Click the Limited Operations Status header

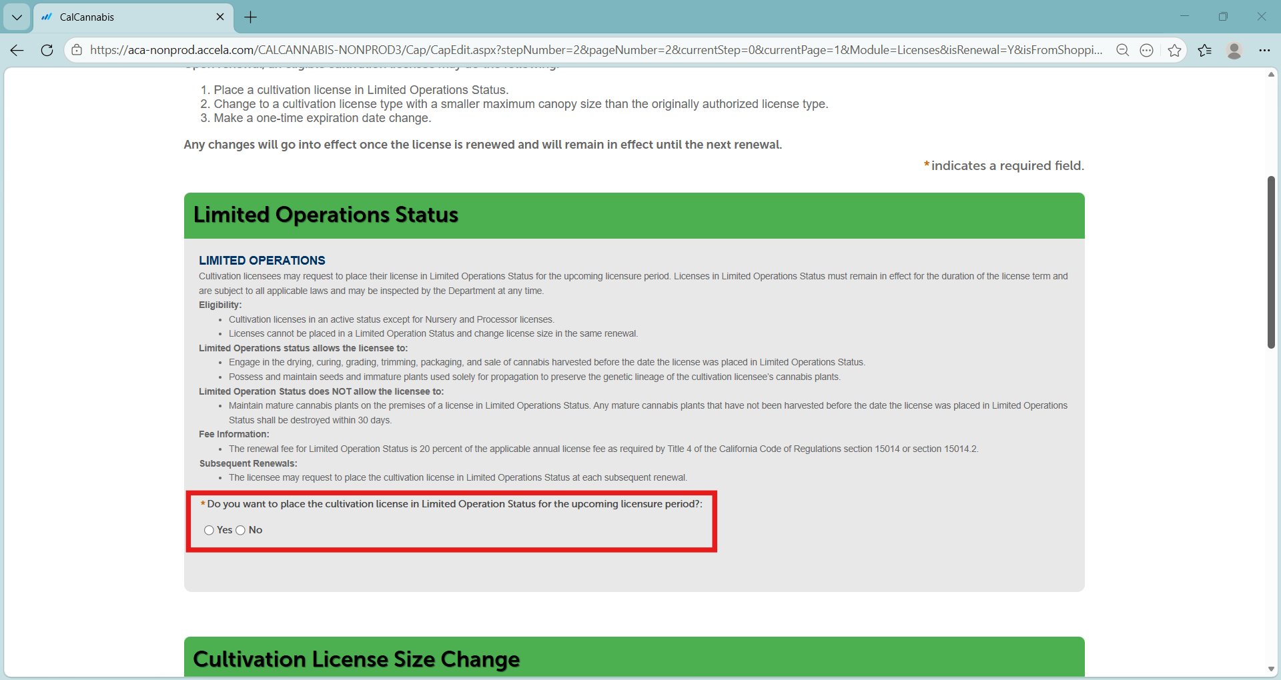tap(634, 215)
